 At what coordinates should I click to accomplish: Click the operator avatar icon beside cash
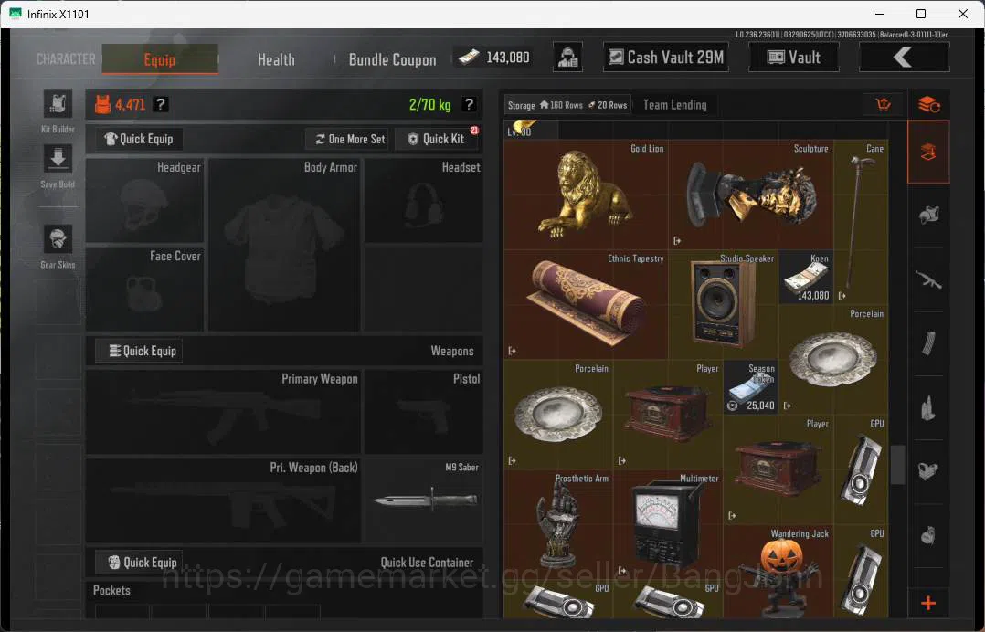point(568,58)
